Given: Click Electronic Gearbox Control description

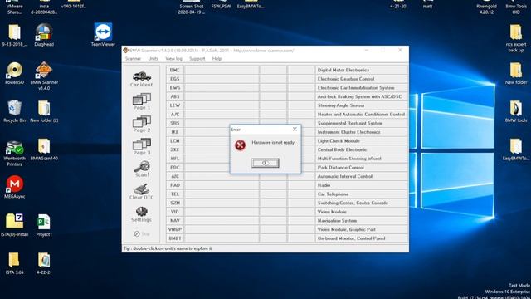Looking at the screenshot, I should pos(346,79).
